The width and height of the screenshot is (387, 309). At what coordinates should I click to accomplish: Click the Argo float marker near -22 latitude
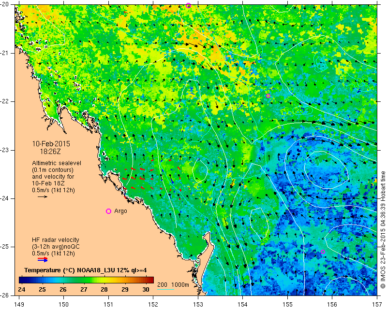pos(268,96)
